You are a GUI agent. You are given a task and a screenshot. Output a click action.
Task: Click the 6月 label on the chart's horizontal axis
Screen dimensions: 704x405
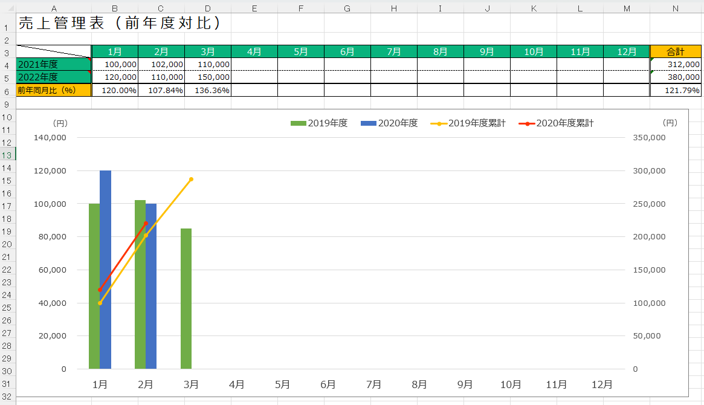tap(328, 384)
